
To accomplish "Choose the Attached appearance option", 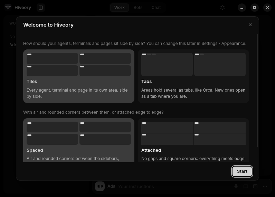I will click(x=193, y=140).
